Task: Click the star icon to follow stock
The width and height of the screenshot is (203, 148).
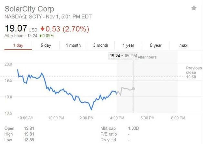Action: [x=194, y=8]
